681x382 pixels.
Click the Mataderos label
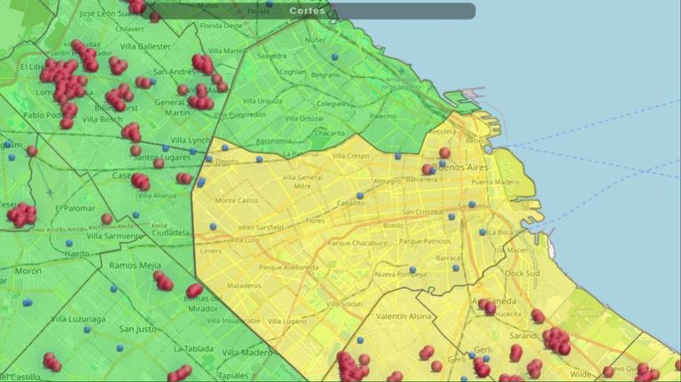[244, 285]
